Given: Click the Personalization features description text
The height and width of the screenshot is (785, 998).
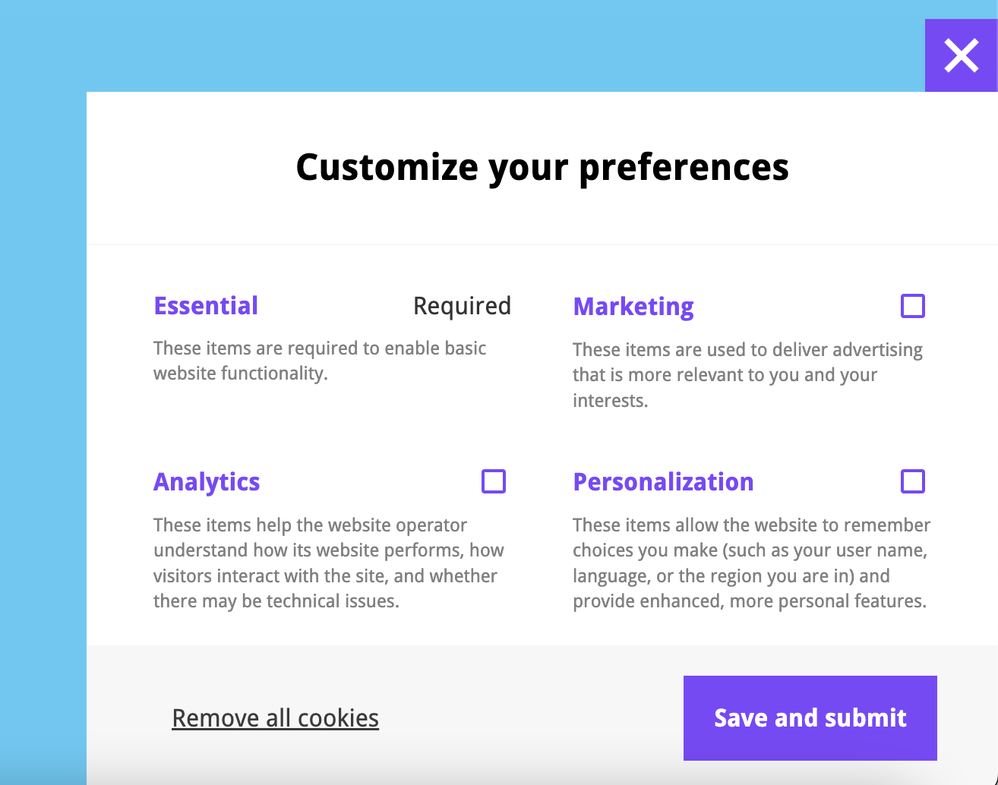Looking at the screenshot, I should click(751, 563).
